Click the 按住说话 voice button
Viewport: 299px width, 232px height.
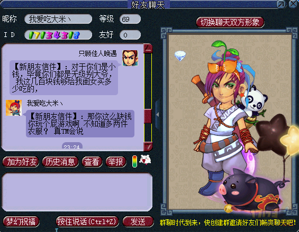[x=87, y=221]
